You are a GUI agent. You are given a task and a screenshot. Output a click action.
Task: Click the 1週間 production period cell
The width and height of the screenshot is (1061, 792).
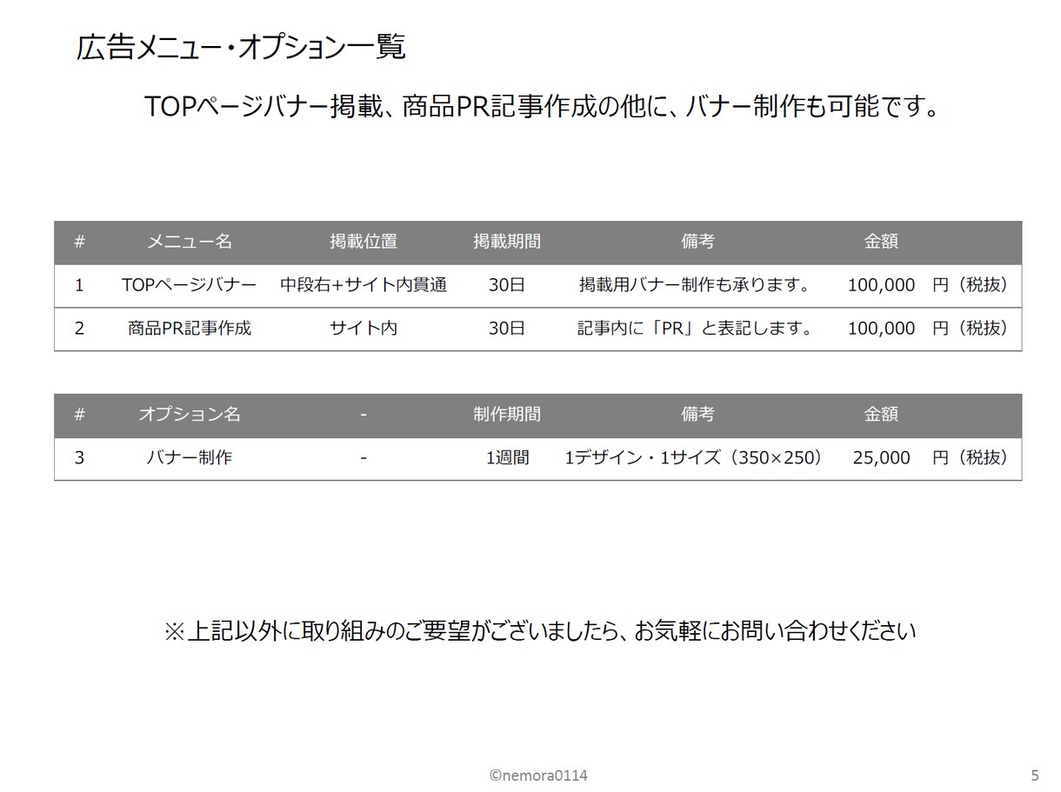point(507,457)
